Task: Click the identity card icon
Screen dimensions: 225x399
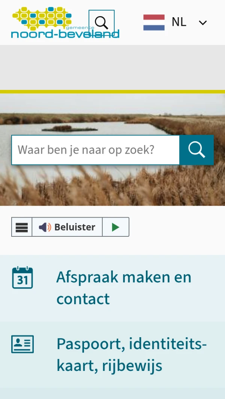Action: point(22,344)
